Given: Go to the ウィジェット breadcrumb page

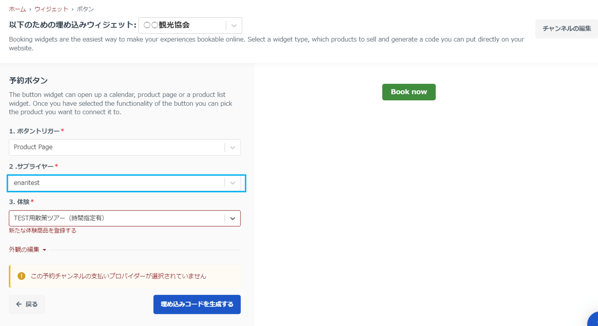Looking at the screenshot, I should click(51, 9).
